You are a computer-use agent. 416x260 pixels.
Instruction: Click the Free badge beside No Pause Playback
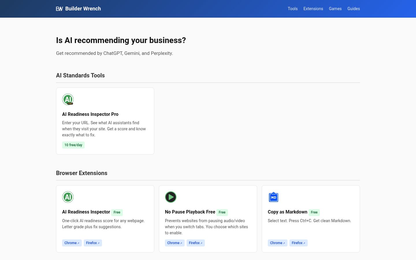[x=222, y=212]
